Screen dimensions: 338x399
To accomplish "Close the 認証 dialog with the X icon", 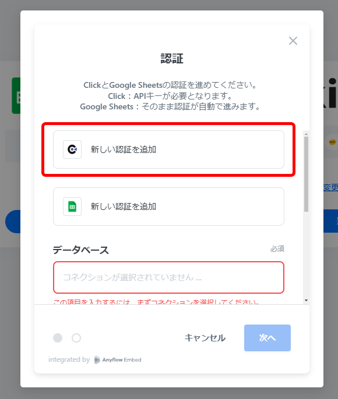I will 293,41.
